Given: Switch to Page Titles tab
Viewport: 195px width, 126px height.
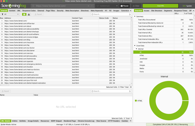Looking at the screenshot, I should click(x=50, y=10).
